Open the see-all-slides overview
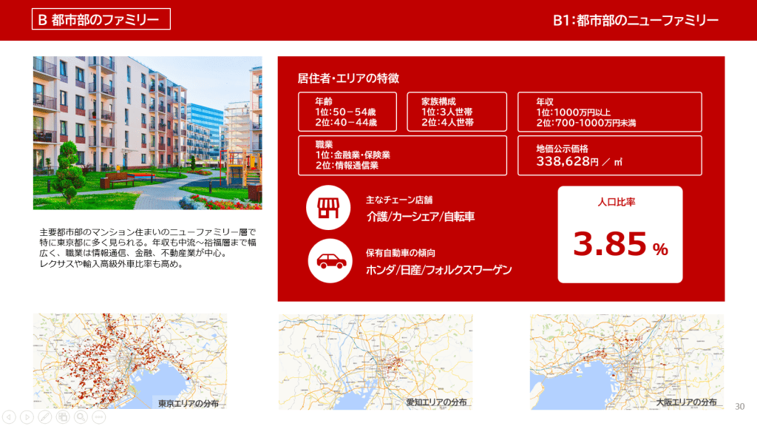 [x=62, y=418]
